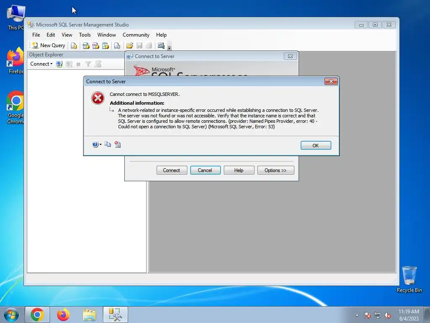
Task: Click the blue help question mark icon
Action: (x=95, y=145)
